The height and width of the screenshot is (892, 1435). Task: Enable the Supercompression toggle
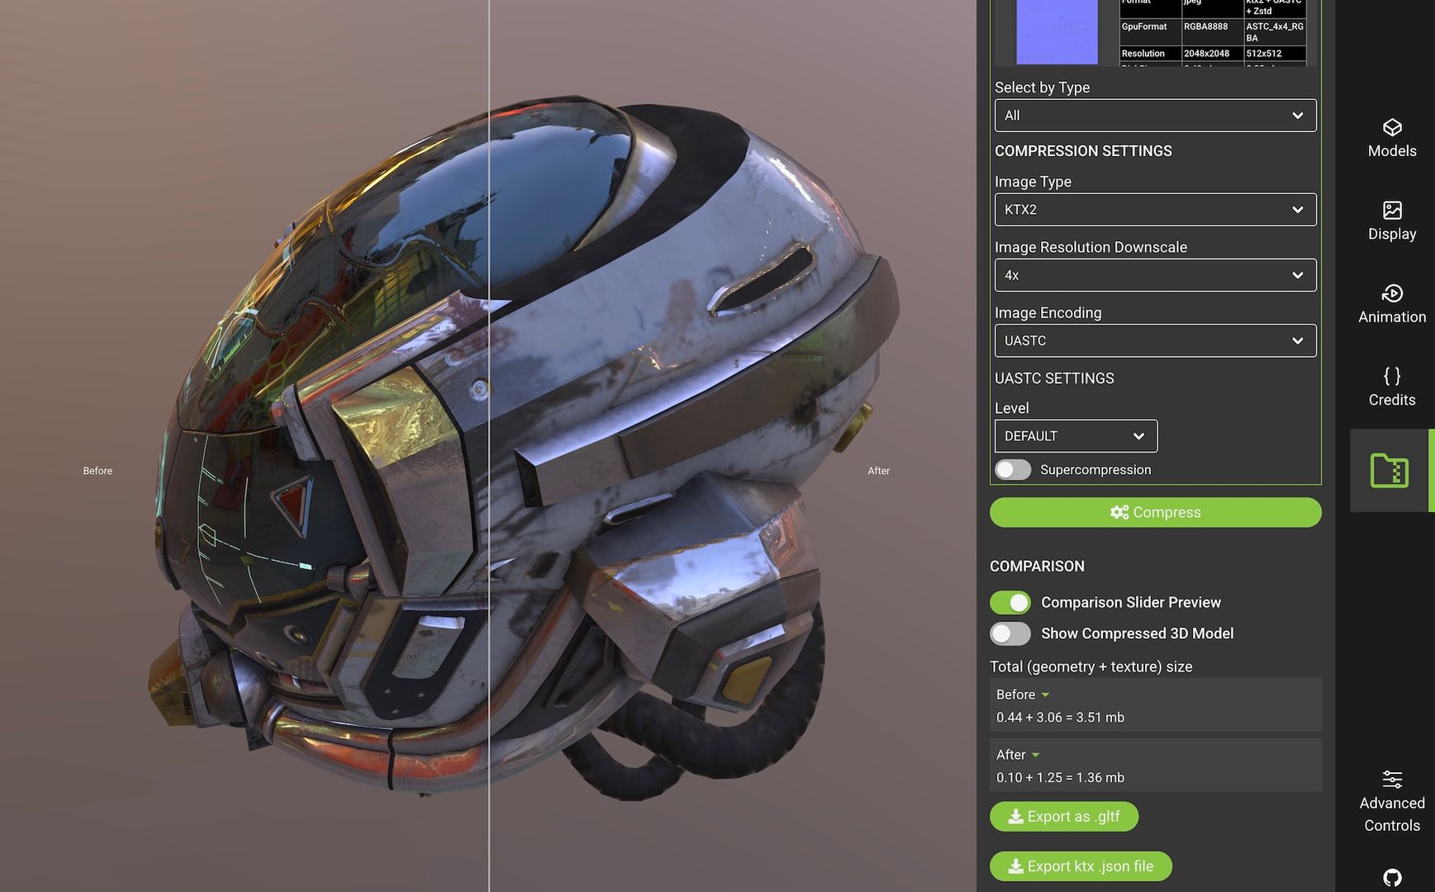tap(1013, 470)
